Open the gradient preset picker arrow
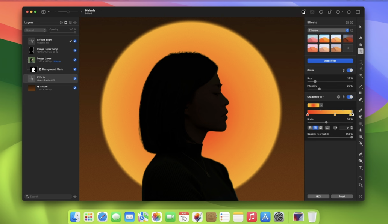 coord(321,105)
